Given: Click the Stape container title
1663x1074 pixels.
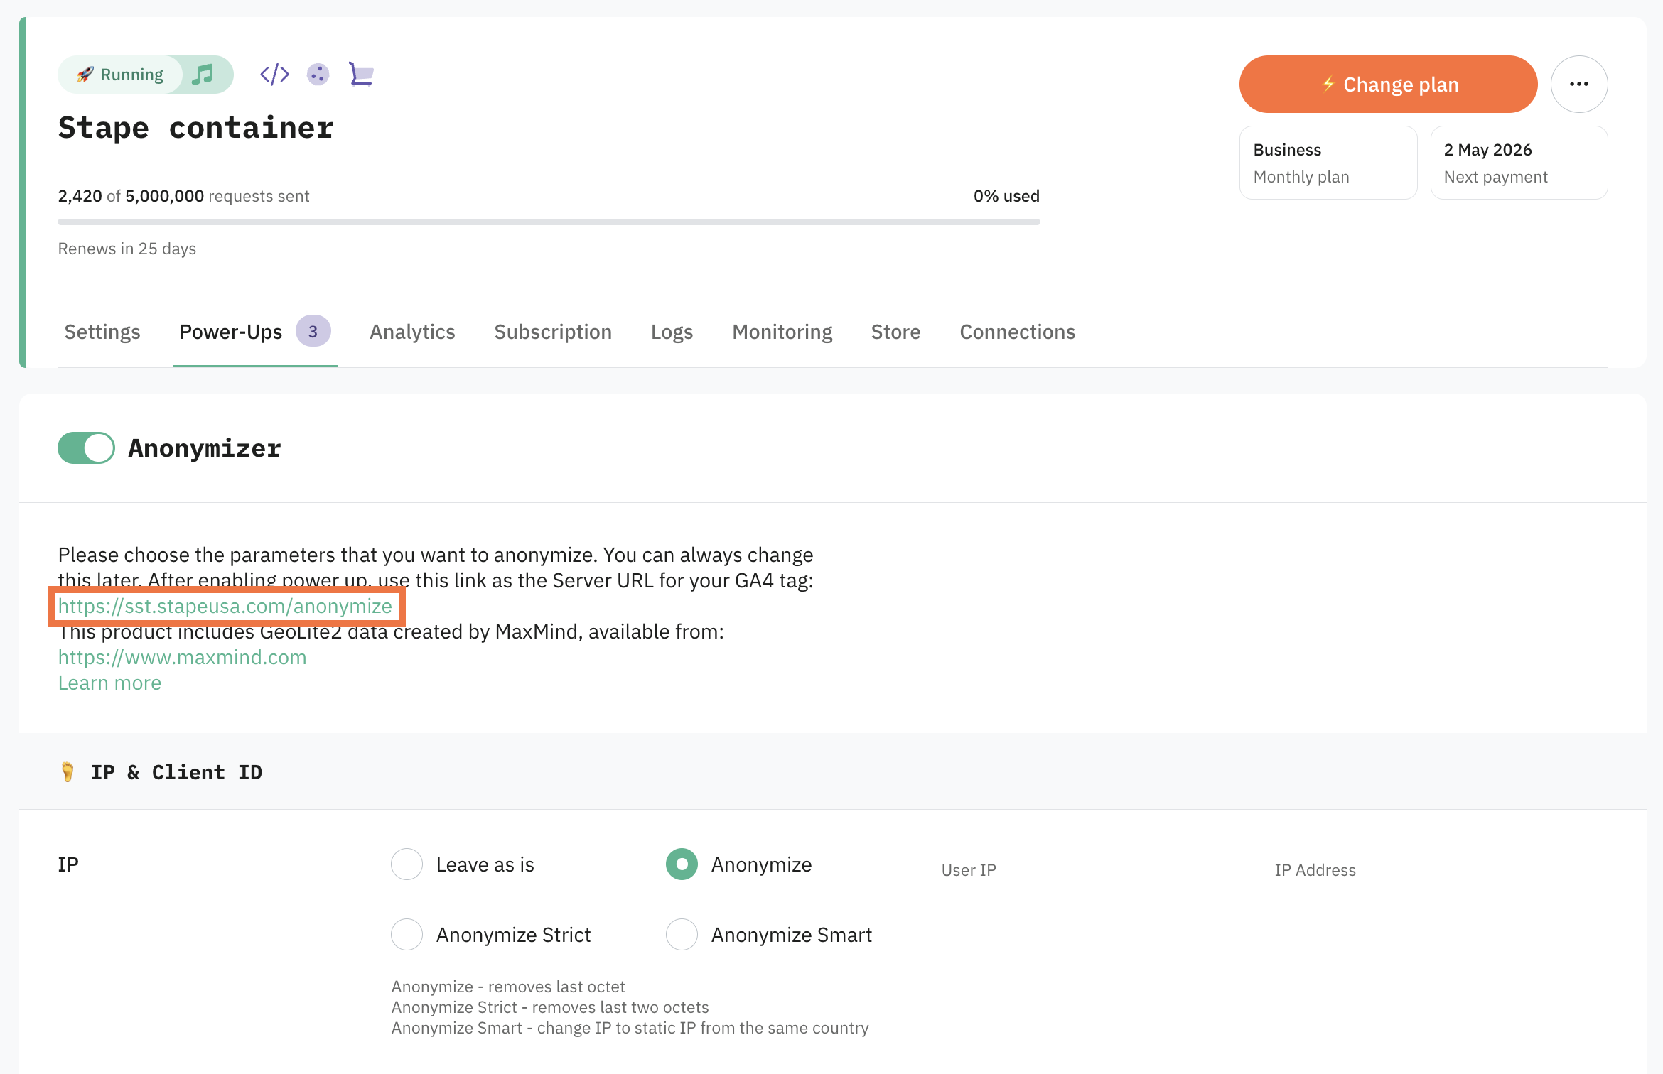Looking at the screenshot, I should pos(195,128).
